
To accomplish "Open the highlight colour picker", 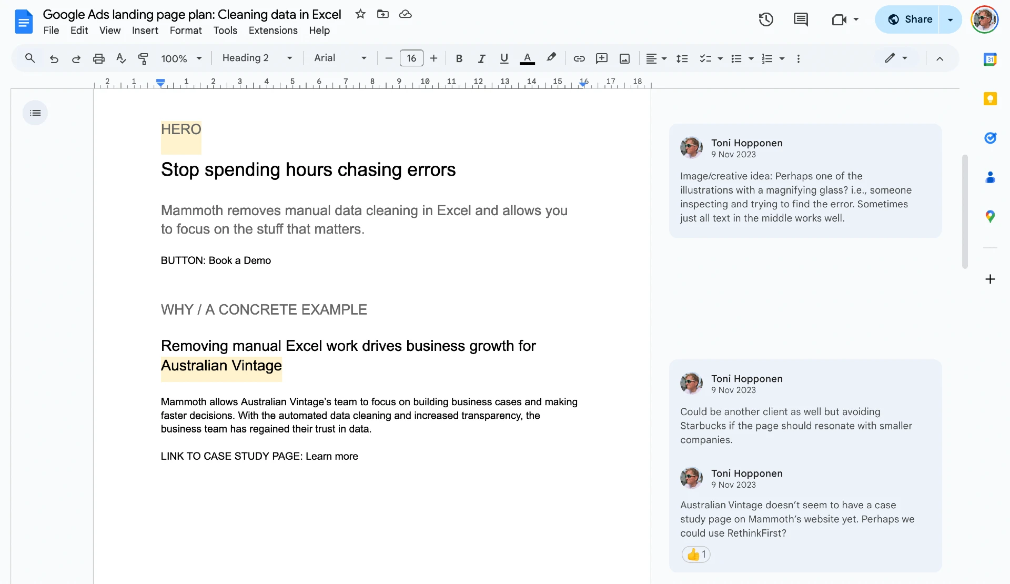I will 551,58.
